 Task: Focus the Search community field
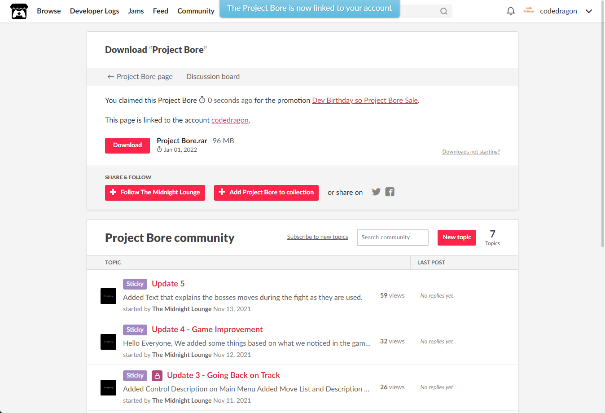[x=393, y=237]
